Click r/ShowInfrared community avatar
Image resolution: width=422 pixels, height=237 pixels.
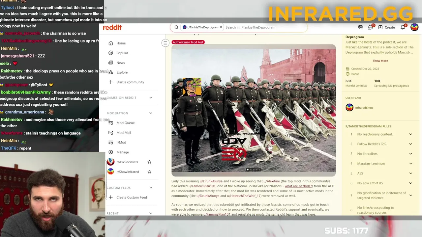click(x=110, y=172)
